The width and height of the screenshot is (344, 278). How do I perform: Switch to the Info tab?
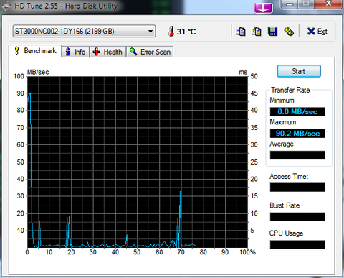[x=75, y=52]
